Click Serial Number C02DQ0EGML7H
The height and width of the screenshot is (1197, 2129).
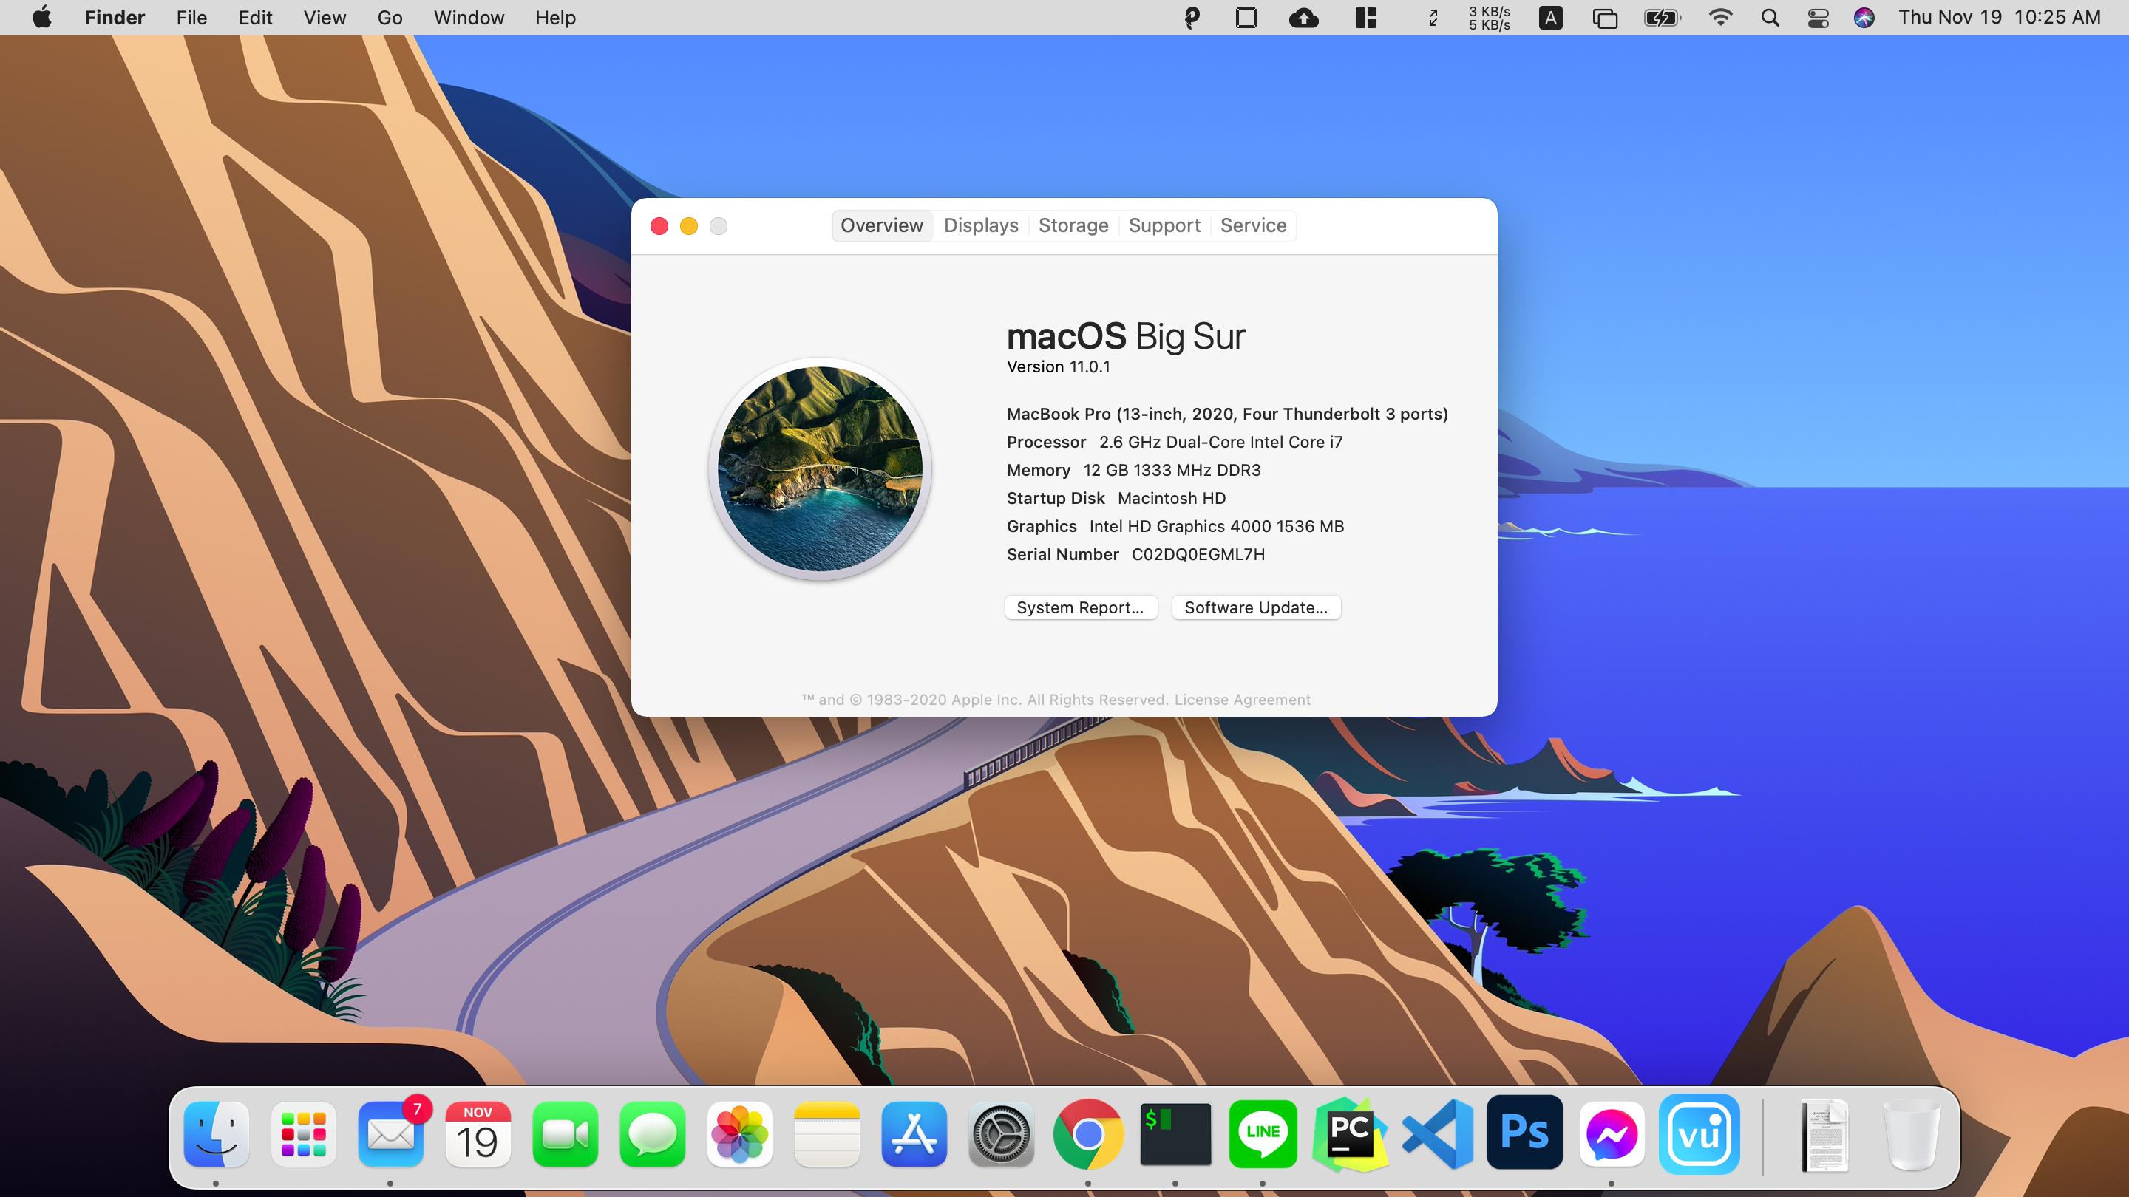point(1135,554)
